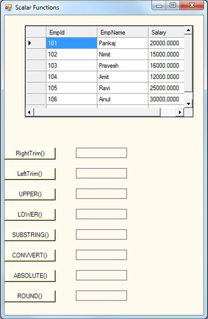Select the Ravi name cell
208x319 pixels.
tap(123, 88)
